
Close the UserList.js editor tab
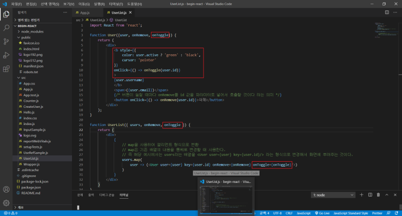130,12
